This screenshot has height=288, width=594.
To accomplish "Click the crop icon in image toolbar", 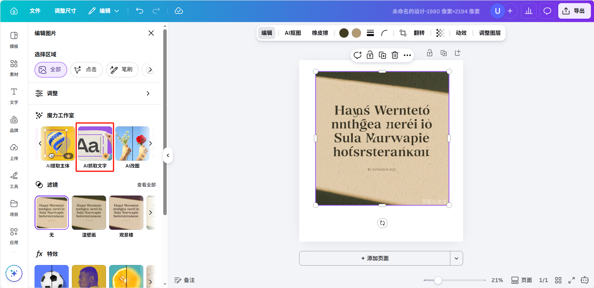I will coord(403,33).
